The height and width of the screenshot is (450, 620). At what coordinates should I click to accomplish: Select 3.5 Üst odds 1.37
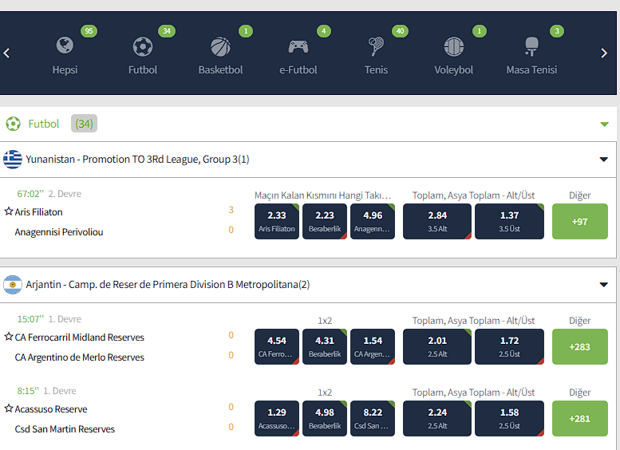(x=509, y=221)
